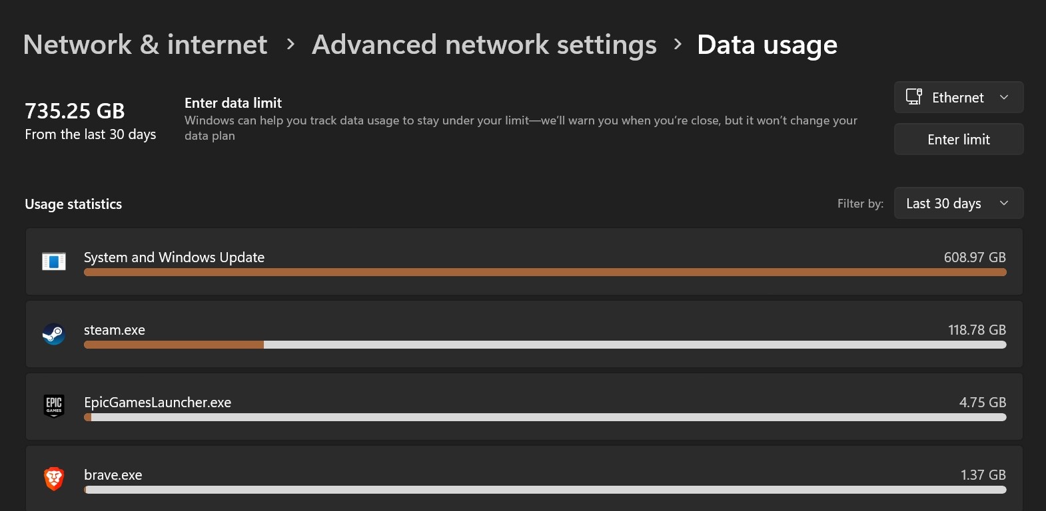
Task: Select the brave.exe entry label
Action: pos(113,475)
